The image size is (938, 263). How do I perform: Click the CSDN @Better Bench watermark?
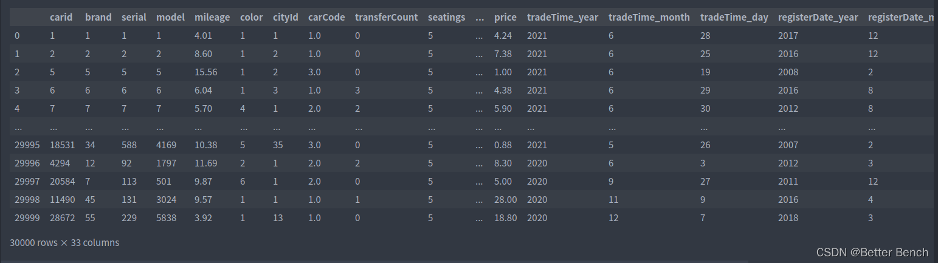click(x=872, y=252)
